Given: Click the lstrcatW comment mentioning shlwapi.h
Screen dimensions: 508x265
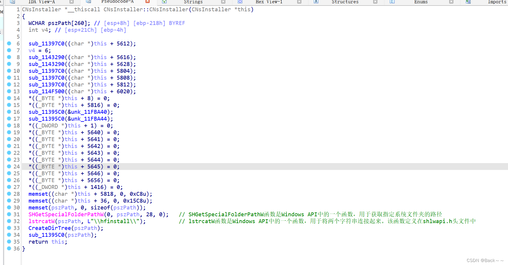Looking at the screenshot, I should pos(327,221).
